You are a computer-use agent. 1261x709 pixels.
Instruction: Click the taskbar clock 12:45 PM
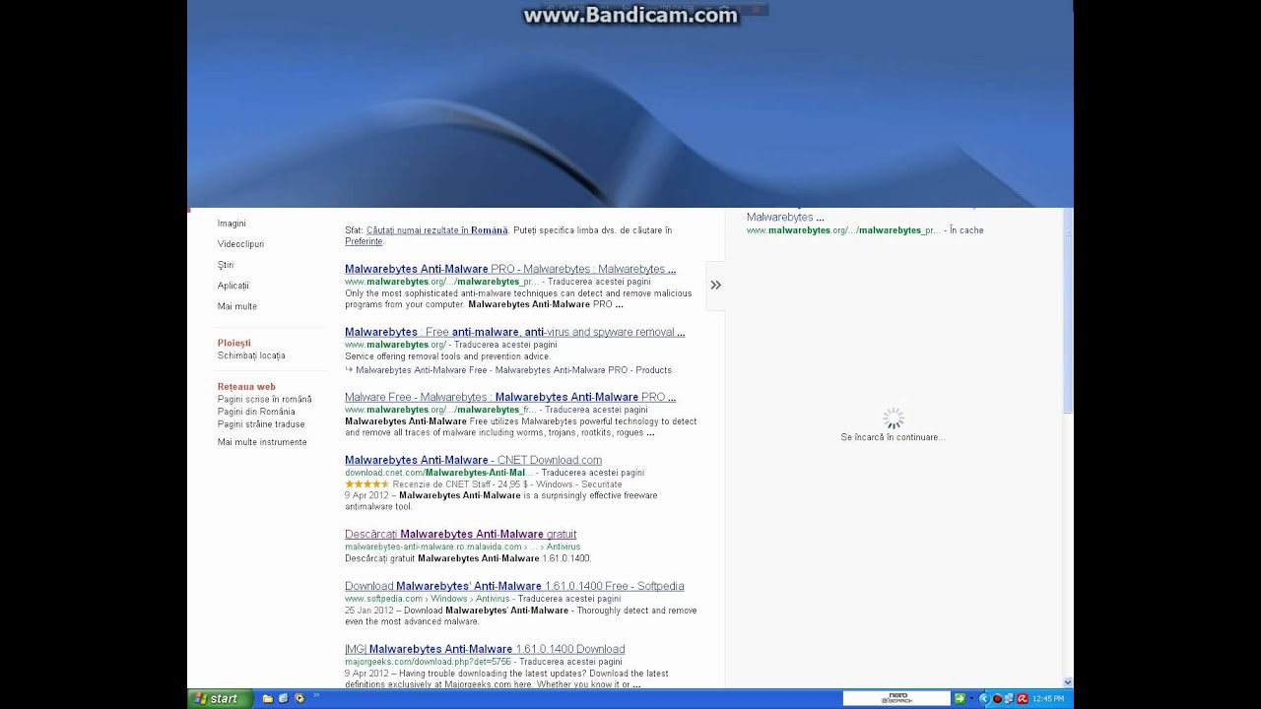point(1048,699)
